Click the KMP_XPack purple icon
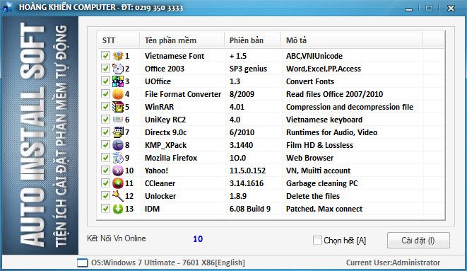 coord(118,145)
